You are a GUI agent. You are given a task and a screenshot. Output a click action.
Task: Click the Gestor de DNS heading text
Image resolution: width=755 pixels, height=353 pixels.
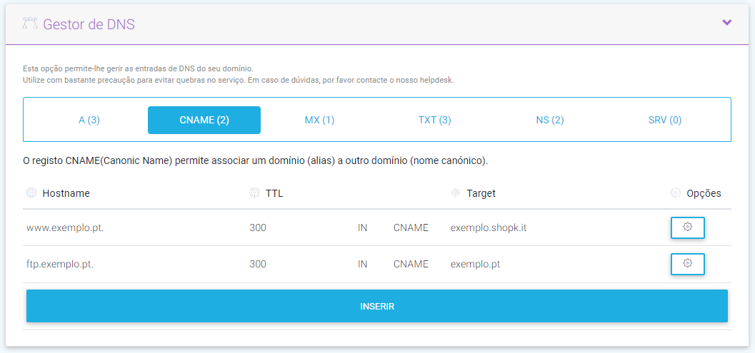point(89,24)
